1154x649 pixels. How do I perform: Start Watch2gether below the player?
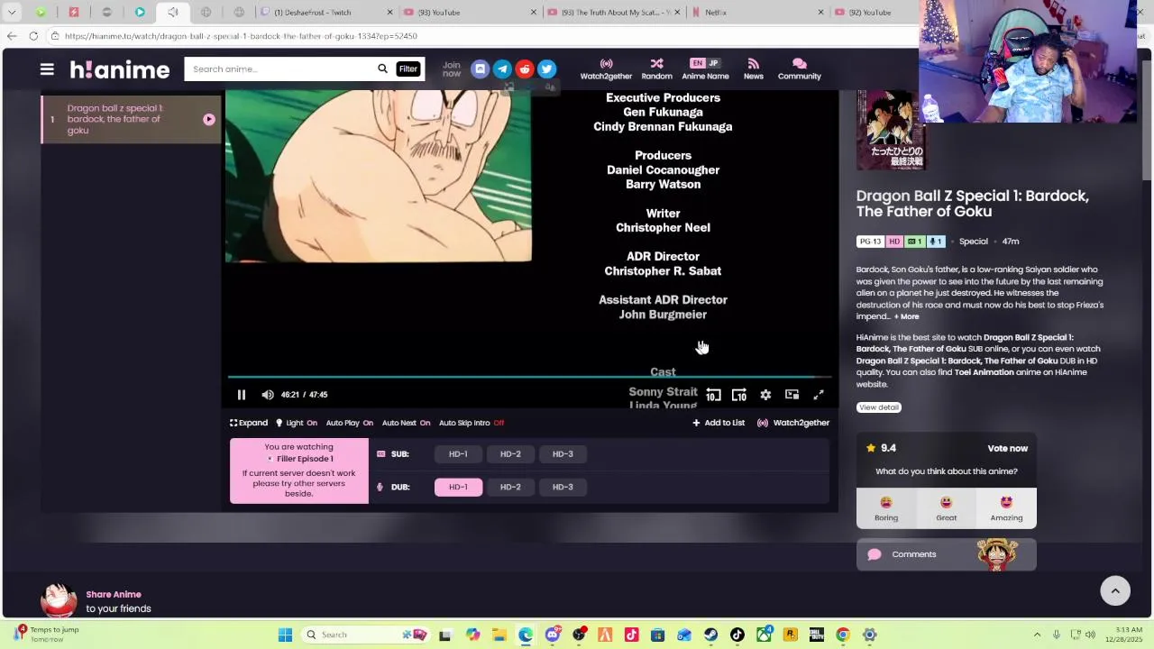(x=793, y=423)
